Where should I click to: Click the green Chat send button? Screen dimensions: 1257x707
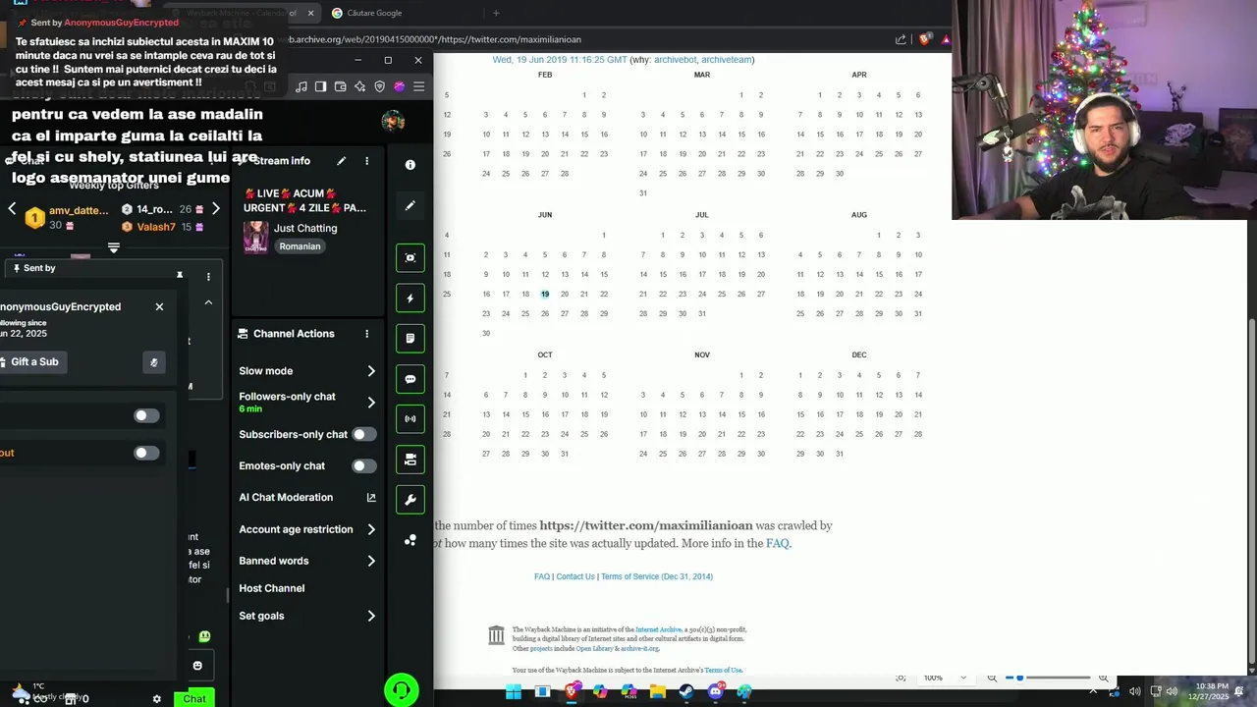point(194,698)
